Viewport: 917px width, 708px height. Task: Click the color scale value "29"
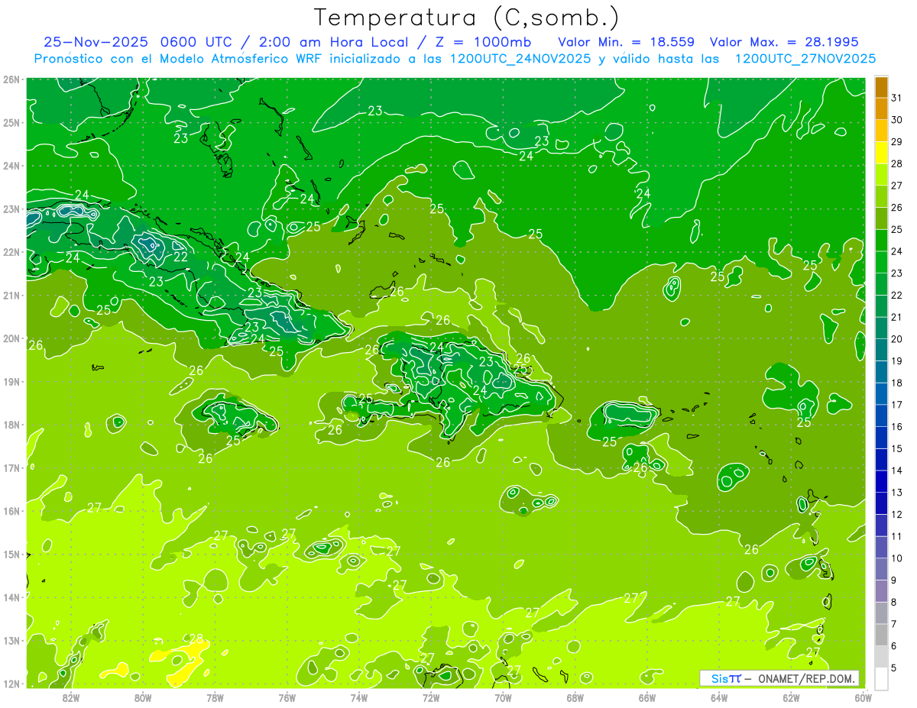[x=896, y=142]
